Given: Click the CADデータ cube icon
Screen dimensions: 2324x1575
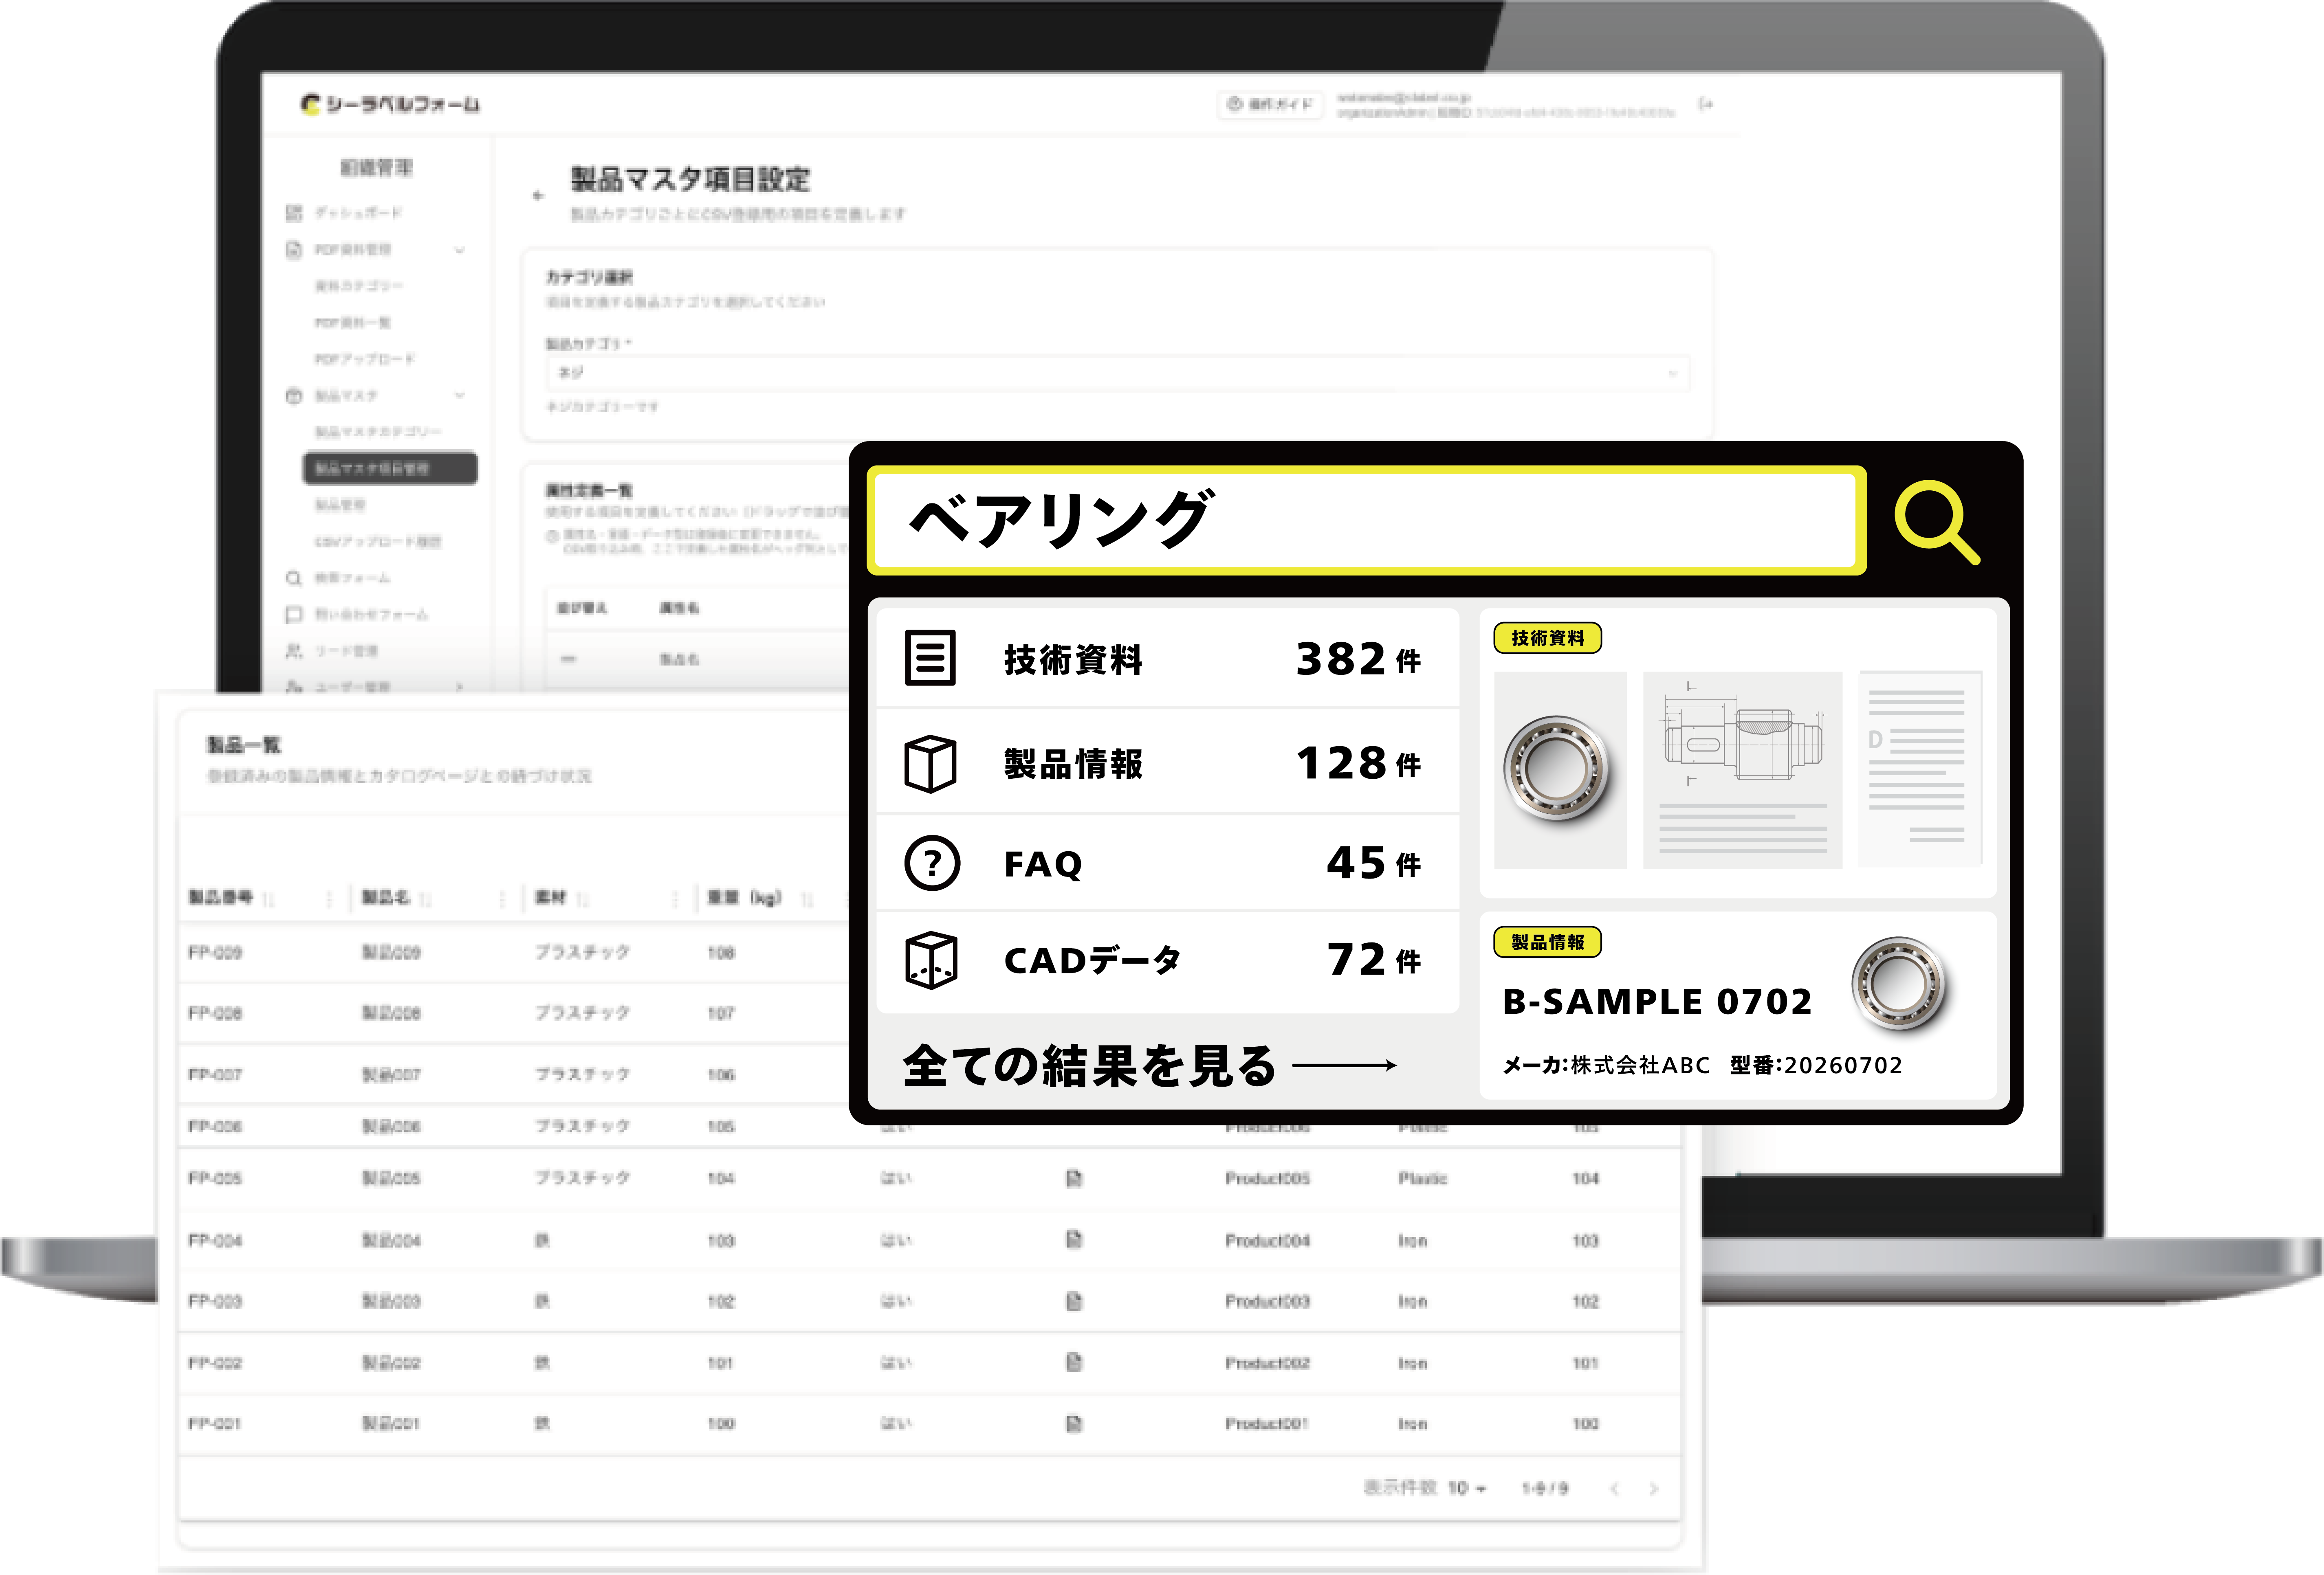Looking at the screenshot, I should 930,960.
